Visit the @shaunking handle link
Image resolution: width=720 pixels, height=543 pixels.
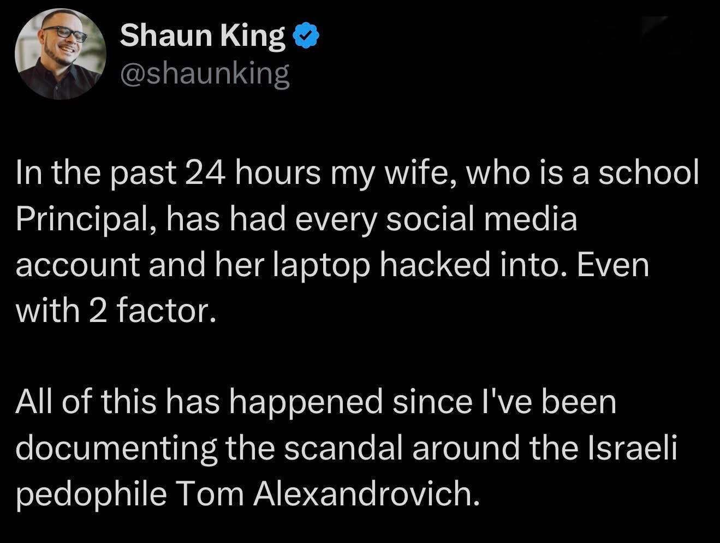pos(205,74)
